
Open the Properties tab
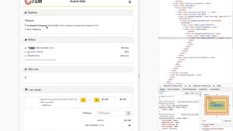tap(203, 89)
